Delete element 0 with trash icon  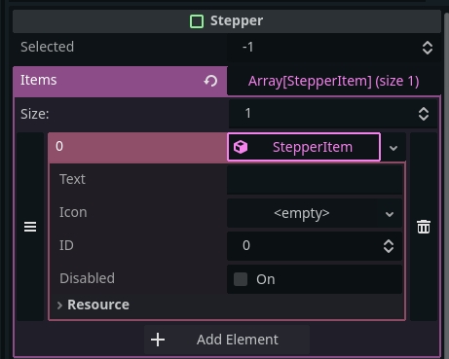tap(424, 227)
